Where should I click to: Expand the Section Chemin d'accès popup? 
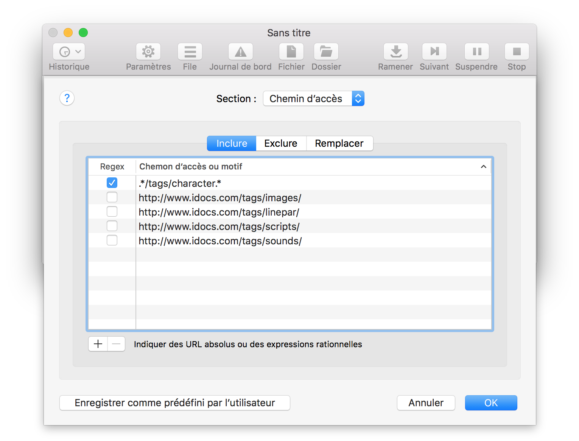coord(313,99)
